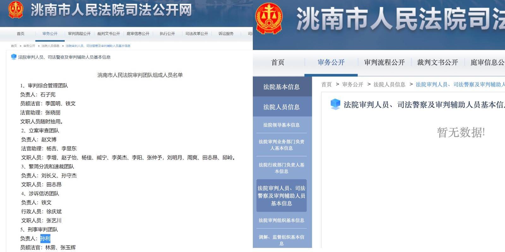This screenshot has height=252, width=505.
Task: Click the blue cube icon on the team-list page
Action: click(14, 57)
